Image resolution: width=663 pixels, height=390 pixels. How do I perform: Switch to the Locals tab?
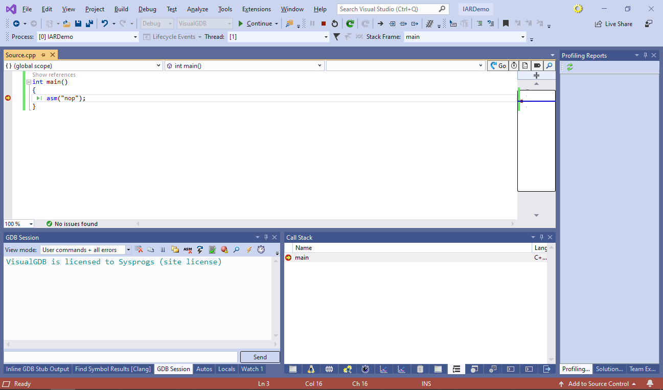click(x=226, y=369)
